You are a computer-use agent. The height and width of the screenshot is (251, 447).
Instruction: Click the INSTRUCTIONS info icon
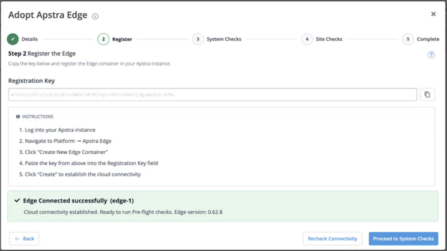tap(18, 116)
